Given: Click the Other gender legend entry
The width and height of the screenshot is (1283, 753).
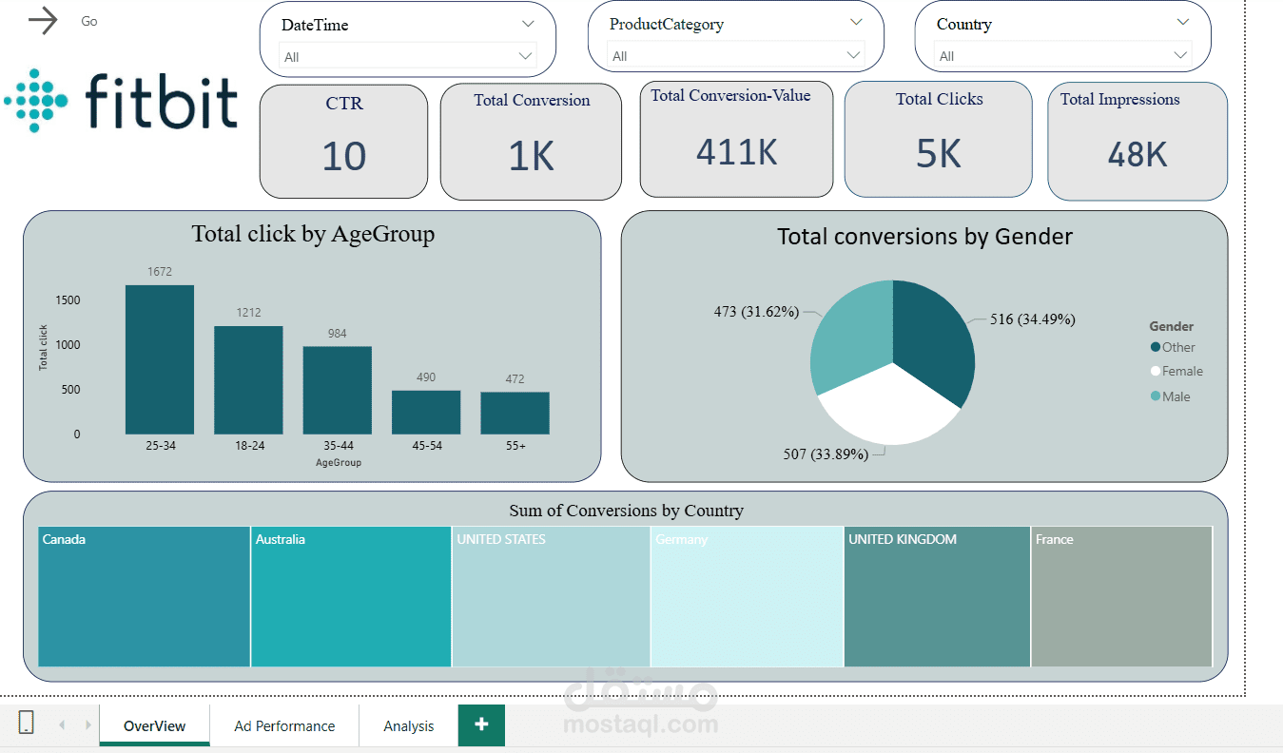Looking at the screenshot, I should (x=1173, y=347).
